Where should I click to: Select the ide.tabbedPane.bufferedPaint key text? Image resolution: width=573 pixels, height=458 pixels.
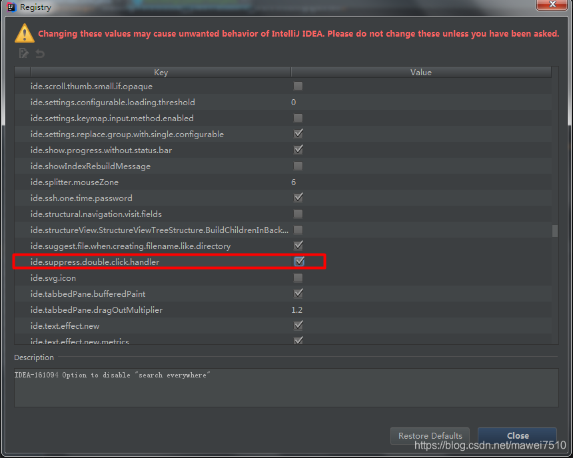click(x=88, y=294)
